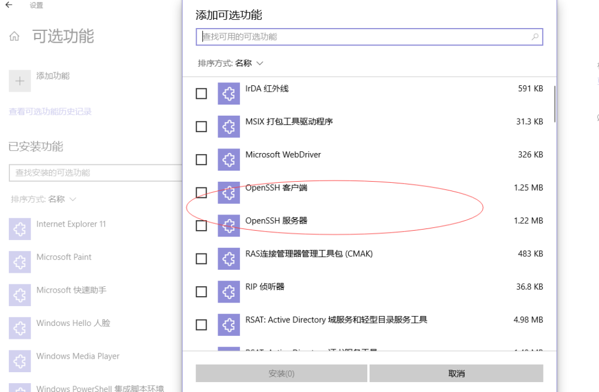The image size is (599, 392).
Task: Click the dialog's vertical scrollbar thumb
Action: pos(555,104)
